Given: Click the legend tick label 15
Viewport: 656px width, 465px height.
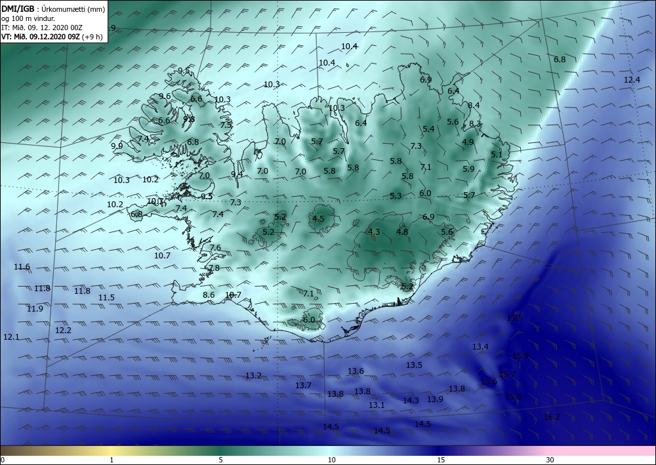Looking at the screenshot, I should [441, 460].
